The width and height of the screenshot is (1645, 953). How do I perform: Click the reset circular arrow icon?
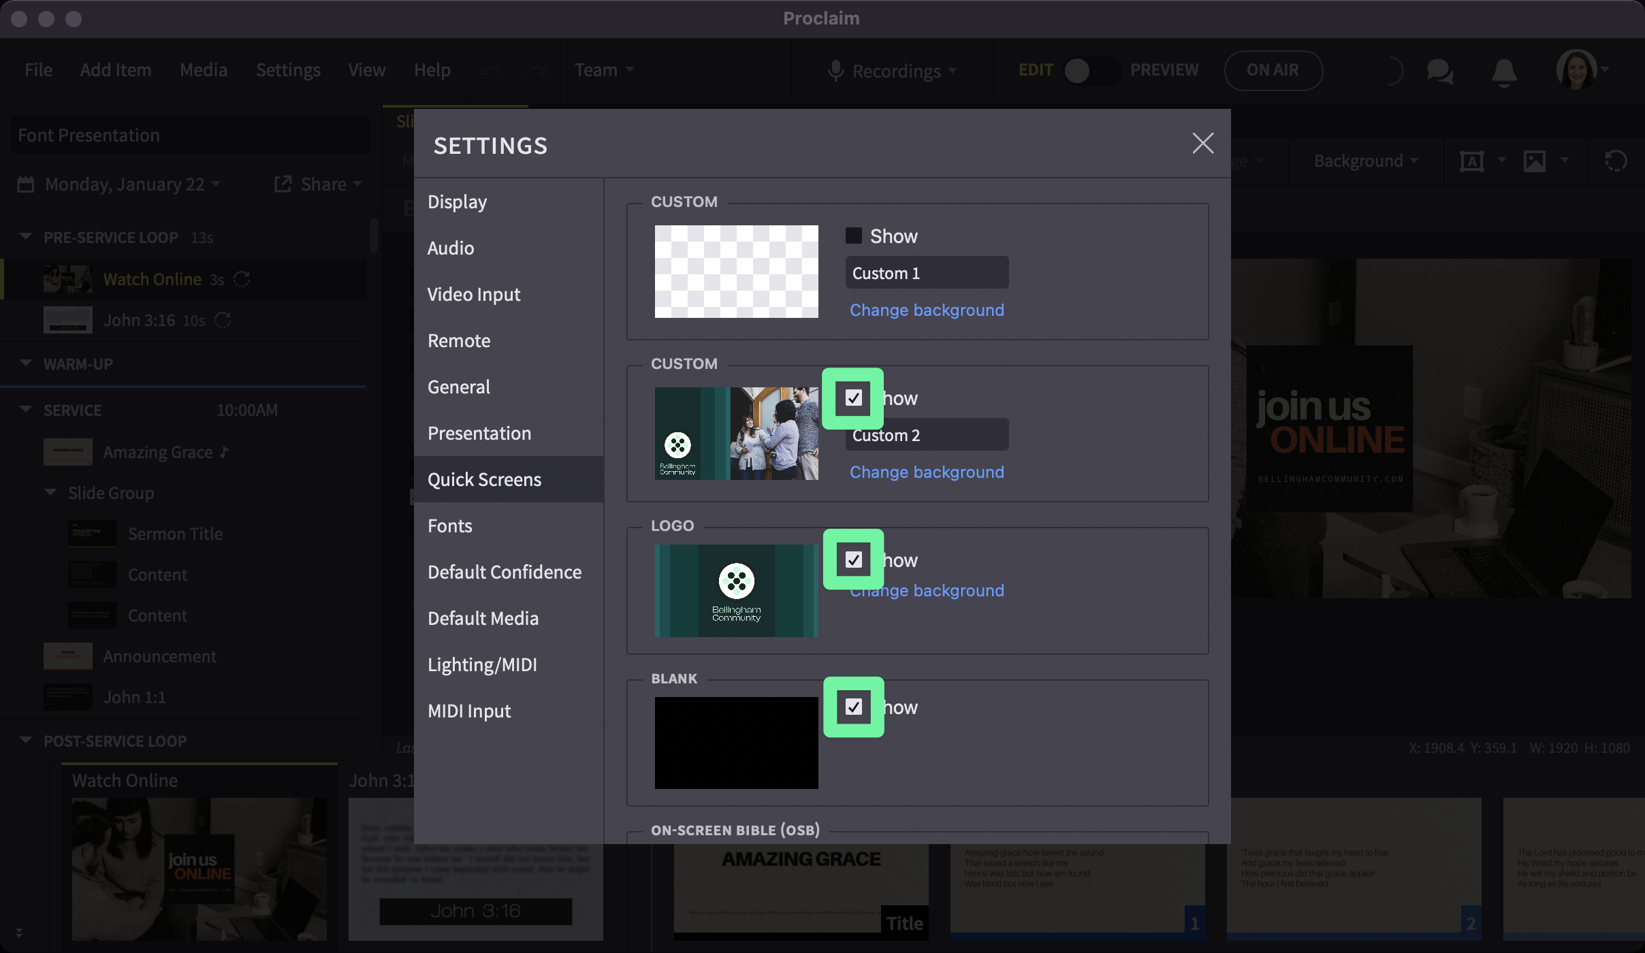(1616, 161)
